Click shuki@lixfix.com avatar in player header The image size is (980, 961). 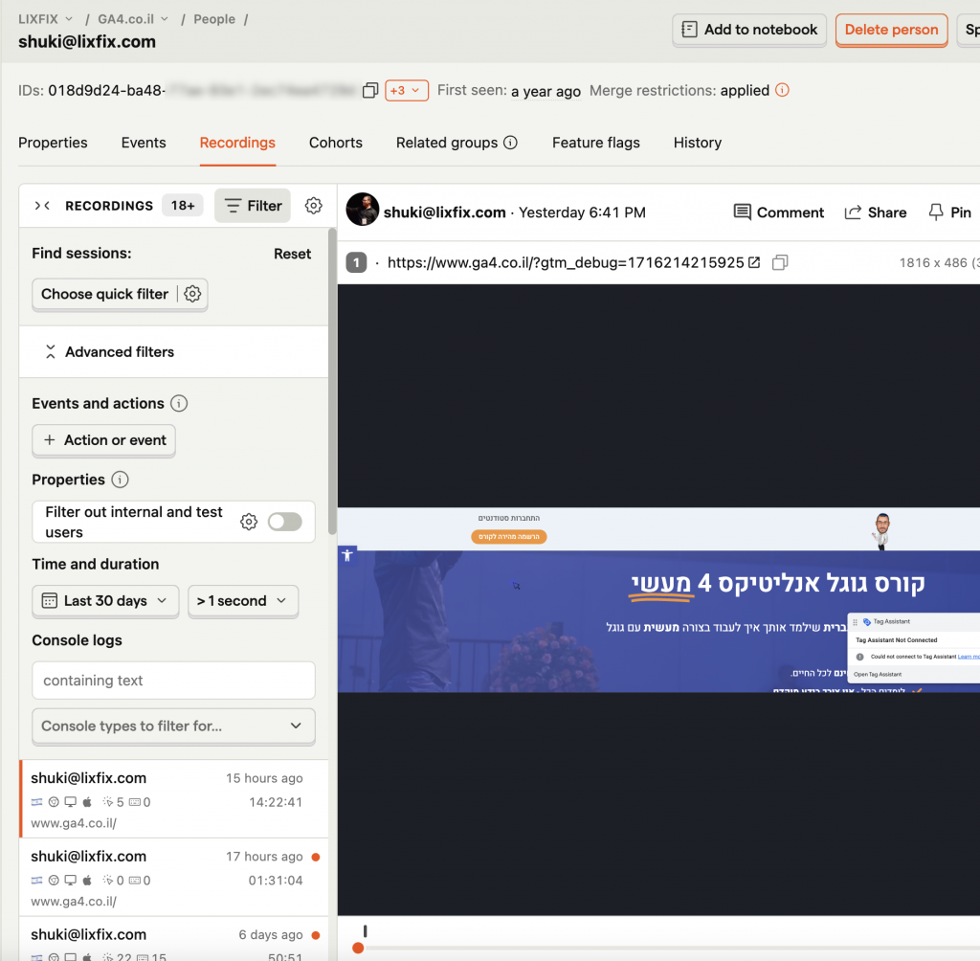[x=363, y=210]
